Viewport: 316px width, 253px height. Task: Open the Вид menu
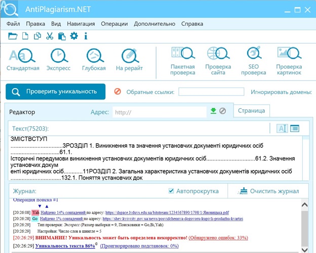click(x=56, y=24)
